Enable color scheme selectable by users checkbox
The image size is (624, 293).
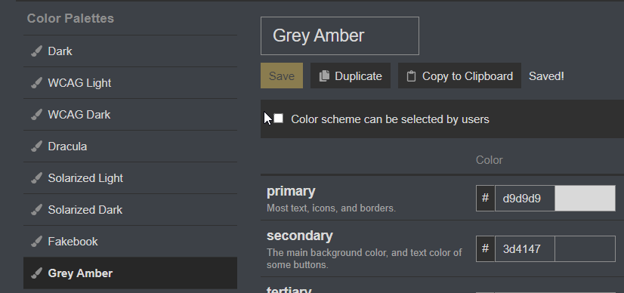[x=279, y=119]
